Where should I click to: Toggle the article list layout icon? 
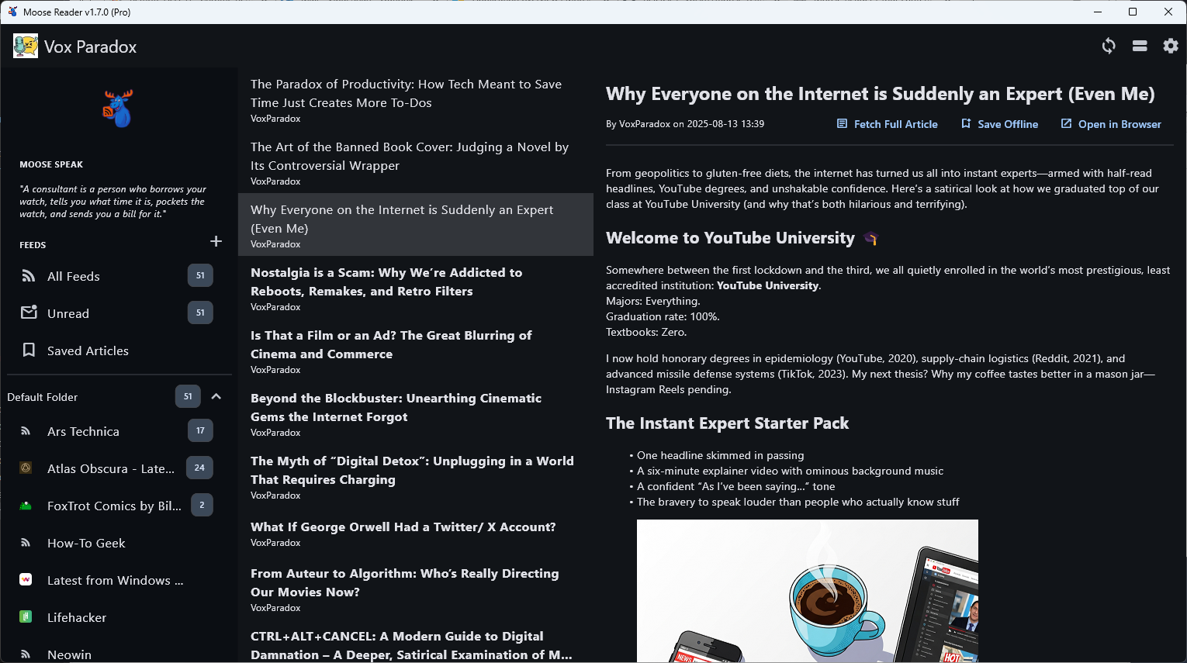[x=1140, y=47]
